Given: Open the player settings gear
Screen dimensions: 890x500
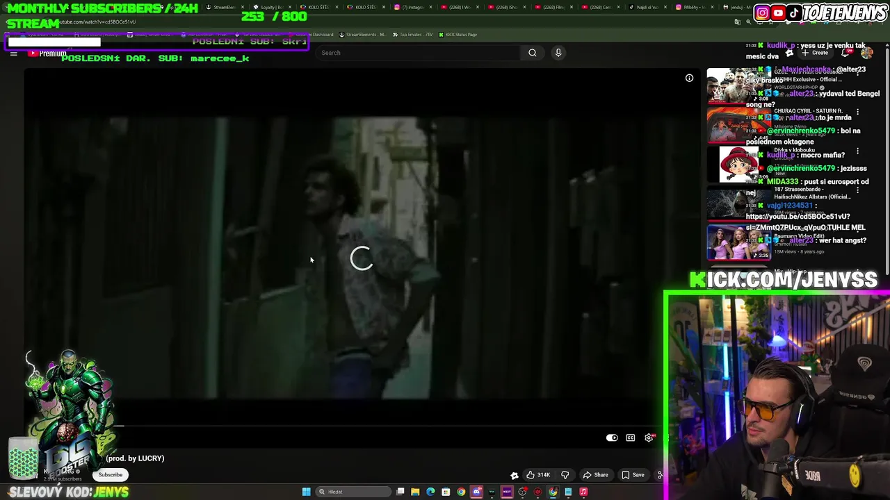Looking at the screenshot, I should click(x=649, y=438).
